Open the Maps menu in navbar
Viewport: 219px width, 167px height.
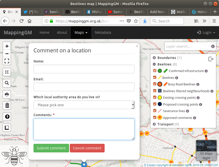point(81,32)
